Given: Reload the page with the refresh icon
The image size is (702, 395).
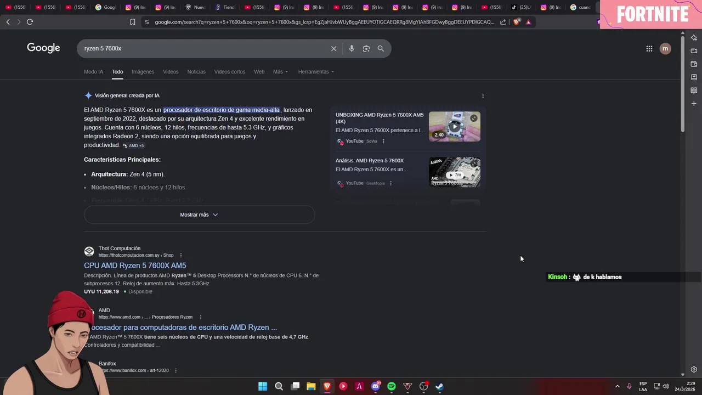Looking at the screenshot, I should pos(30,22).
